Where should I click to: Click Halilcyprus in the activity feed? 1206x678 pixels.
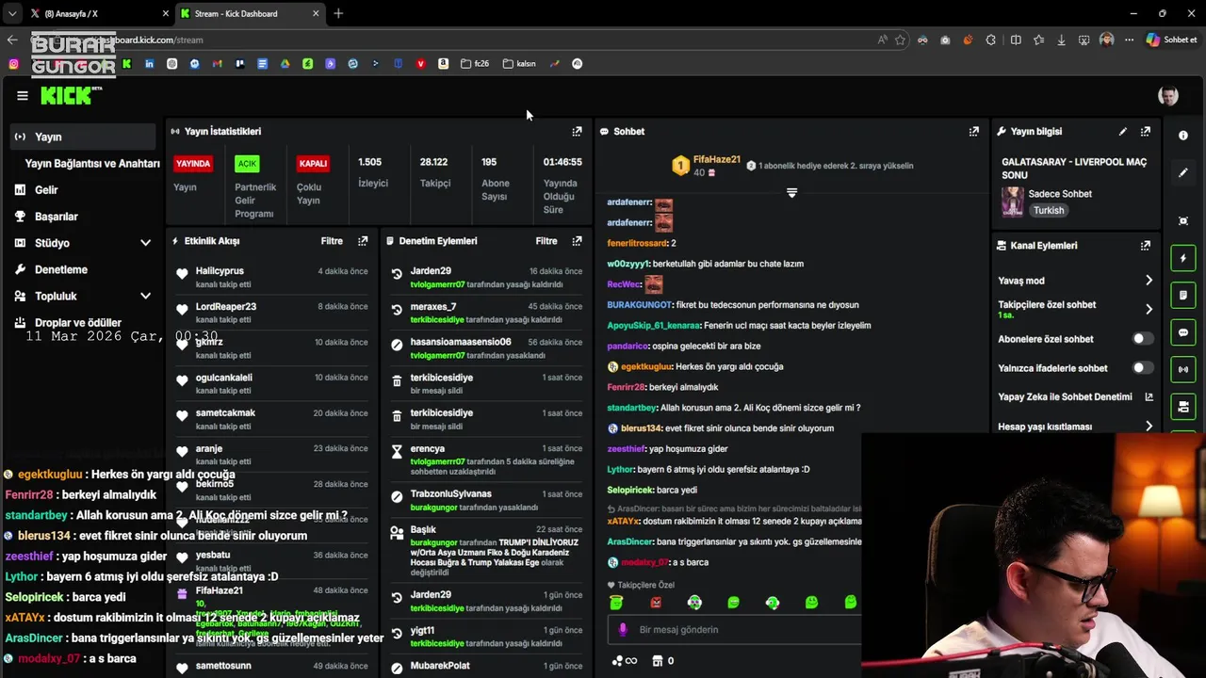[220, 271]
